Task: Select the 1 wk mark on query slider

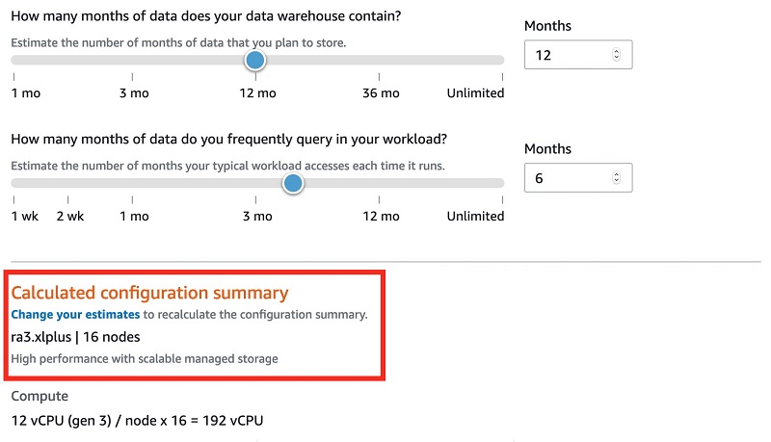Action: pos(25,216)
